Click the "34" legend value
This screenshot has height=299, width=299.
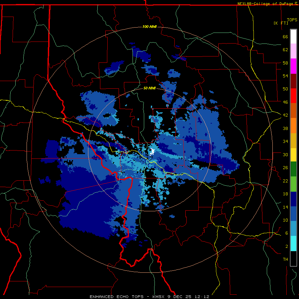[x=285, y=142]
